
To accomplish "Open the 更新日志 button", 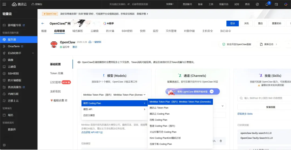I will (268, 44).
